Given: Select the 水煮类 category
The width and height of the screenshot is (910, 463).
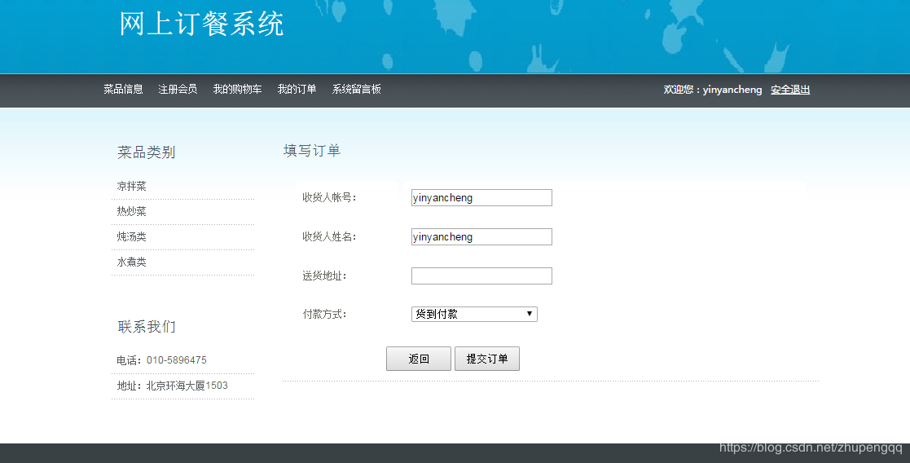Looking at the screenshot, I should pyautogui.click(x=132, y=262).
